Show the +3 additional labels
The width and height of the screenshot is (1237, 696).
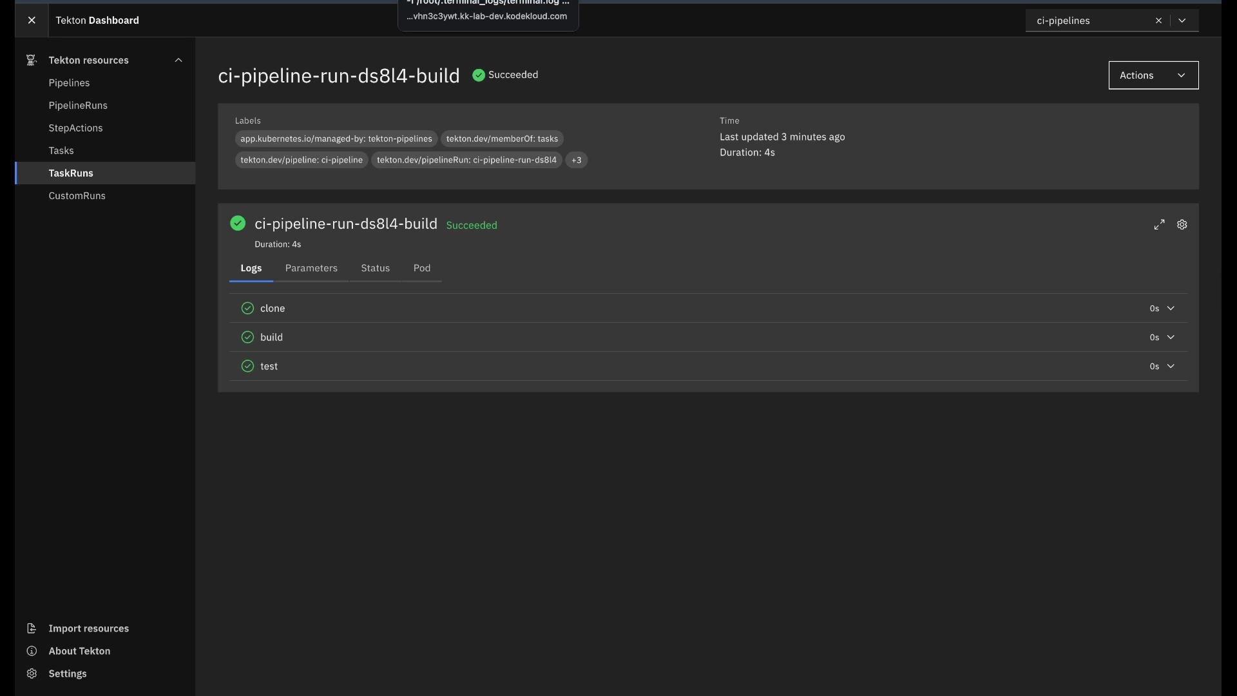point(577,160)
